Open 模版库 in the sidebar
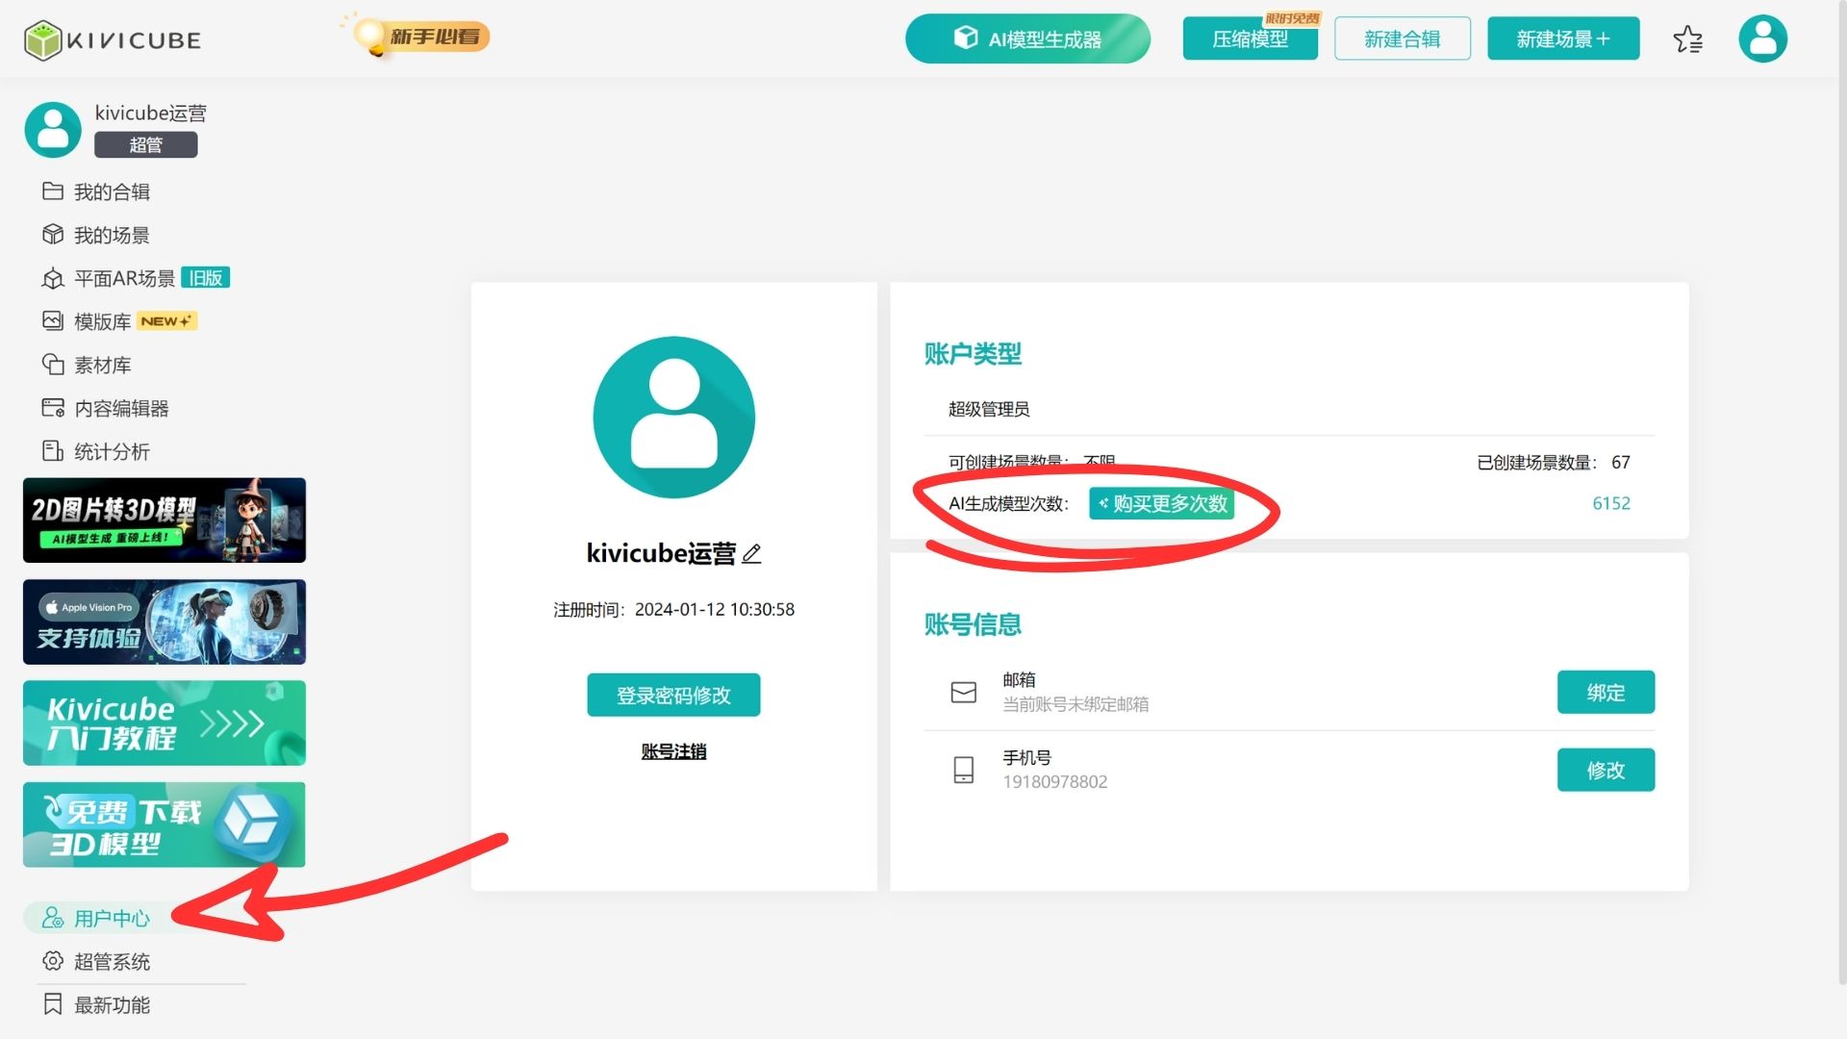 click(x=102, y=321)
